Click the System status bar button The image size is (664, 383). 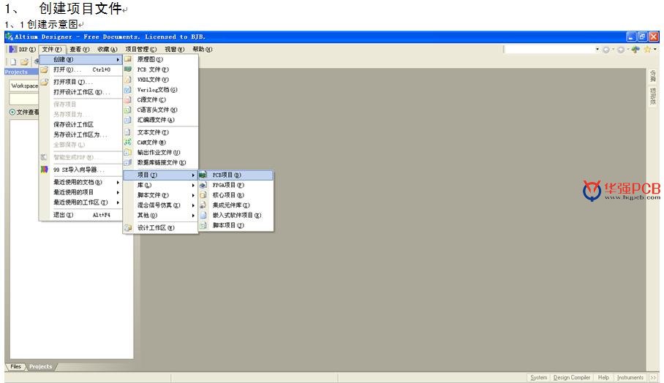pos(538,377)
